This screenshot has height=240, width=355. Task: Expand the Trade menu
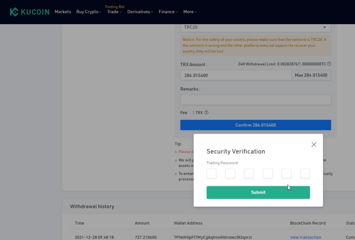pos(114,12)
